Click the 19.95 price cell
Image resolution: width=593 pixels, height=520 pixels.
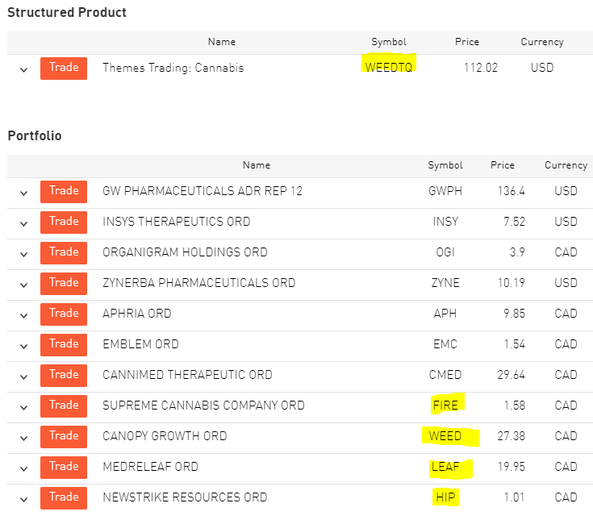[511, 466]
